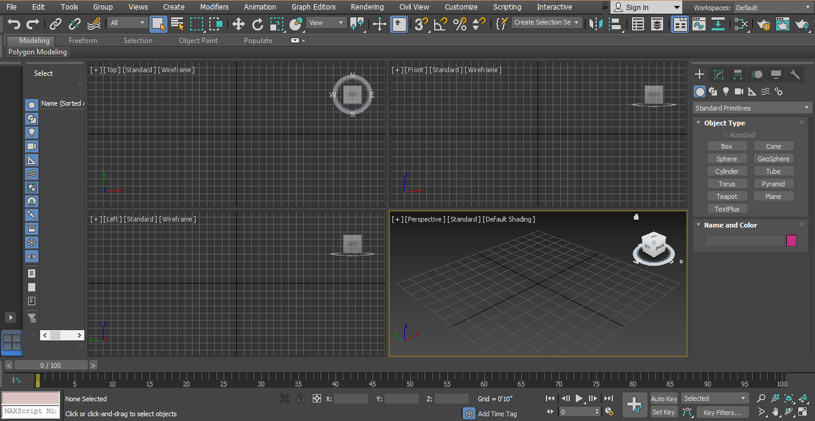Open the Rendering menu
This screenshot has height=421, width=815.
[367, 7]
